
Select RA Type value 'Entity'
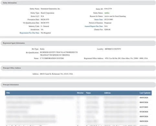42,49
